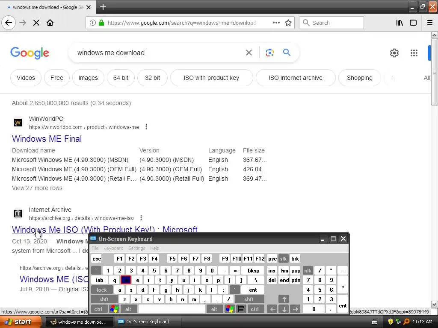The image size is (438, 328).
Task: Toggle the left ctrl key
Action: tap(98, 309)
